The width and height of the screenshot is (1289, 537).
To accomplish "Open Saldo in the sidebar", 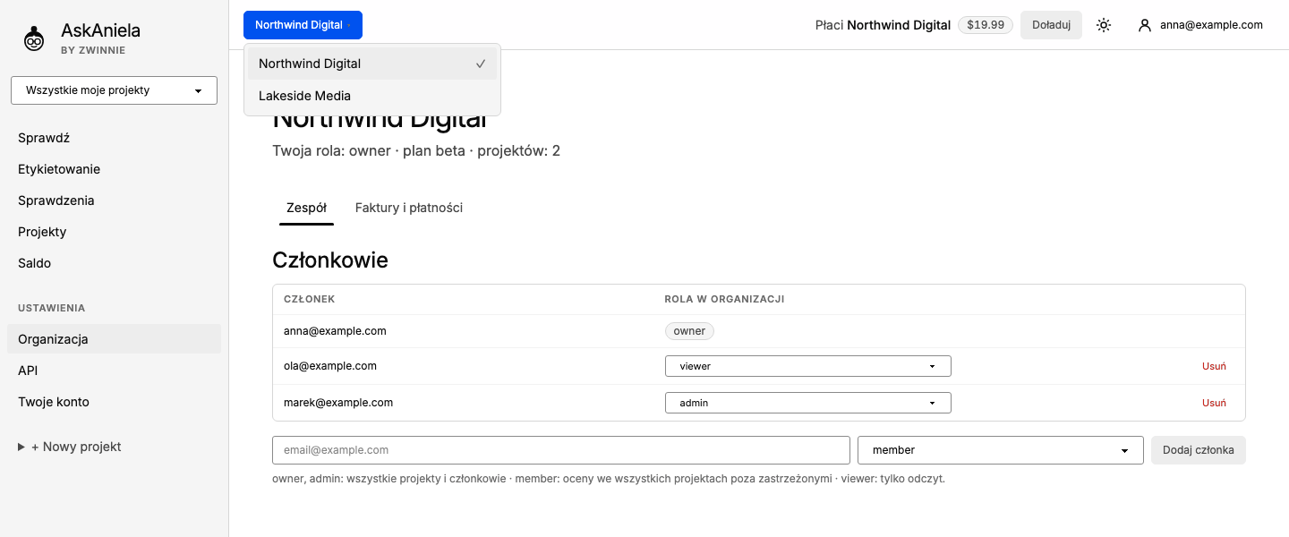I will pos(114,263).
